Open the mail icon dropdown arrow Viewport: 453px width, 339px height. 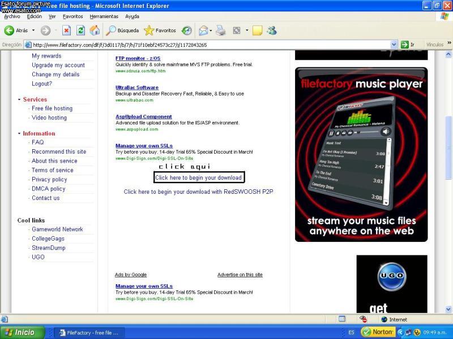click(x=211, y=31)
